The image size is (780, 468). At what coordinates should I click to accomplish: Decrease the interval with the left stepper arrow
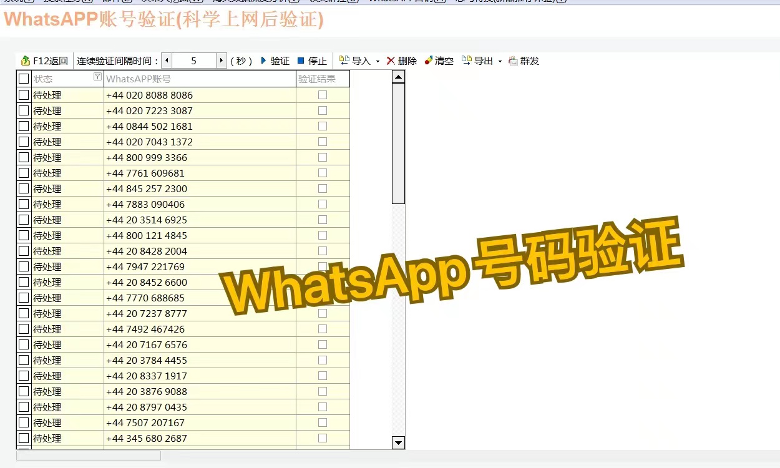tap(167, 61)
